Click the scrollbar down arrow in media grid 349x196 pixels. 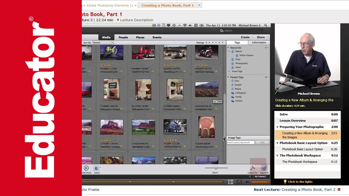225,162
